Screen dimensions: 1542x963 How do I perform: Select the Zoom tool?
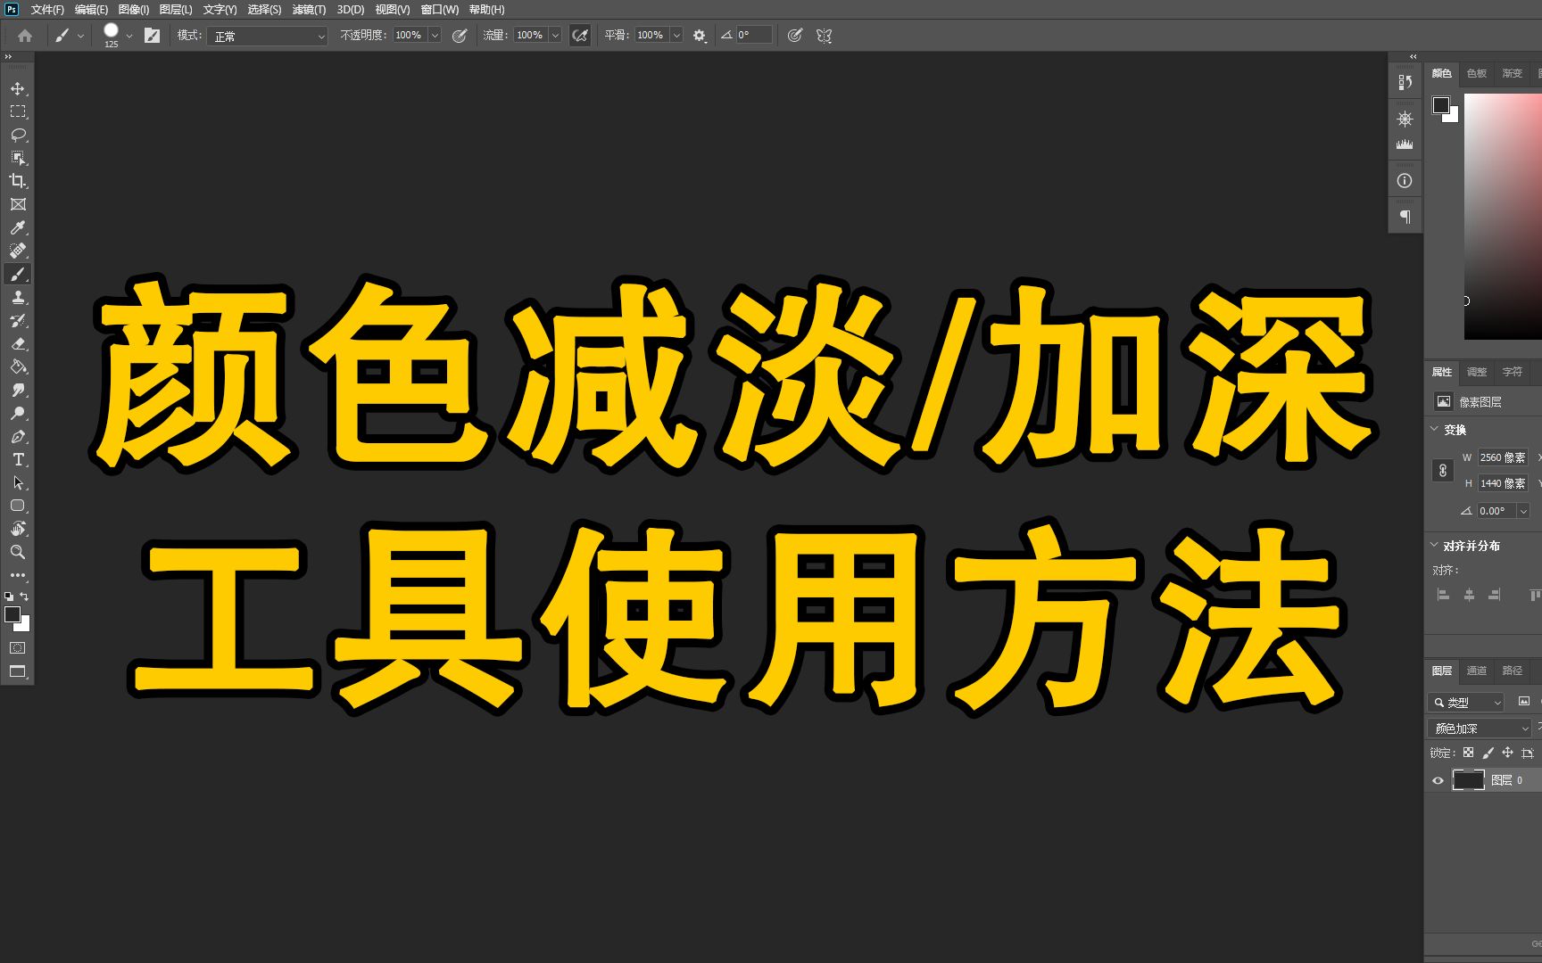pos(18,552)
